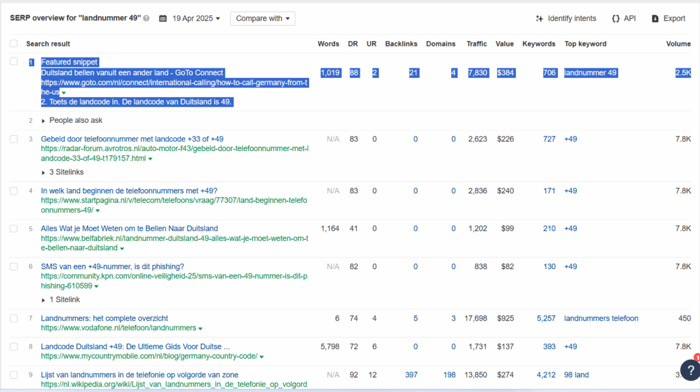The image size is (700, 392).
Task: Open the help question-mark icon beside SERP overview title
Action: point(146,18)
